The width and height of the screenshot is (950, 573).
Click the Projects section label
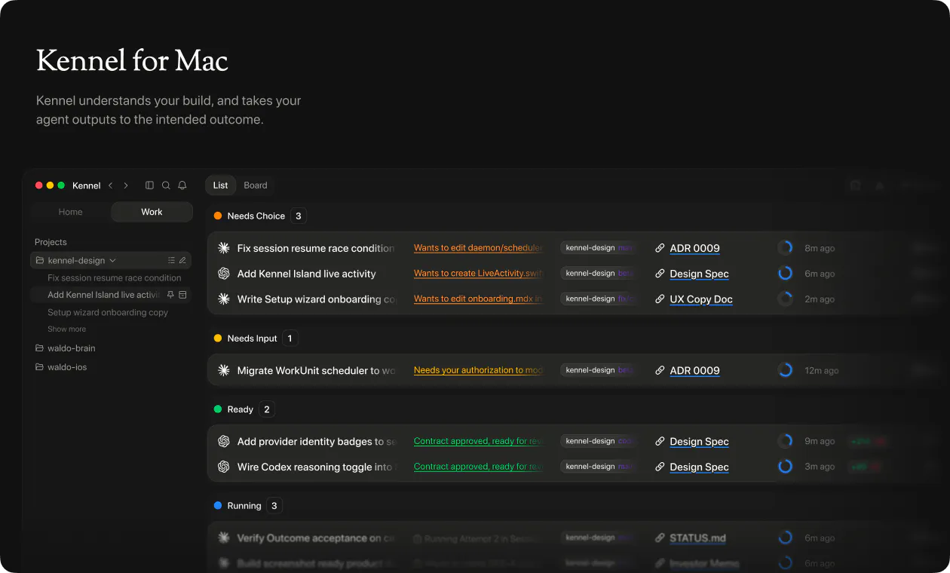pyautogui.click(x=51, y=242)
